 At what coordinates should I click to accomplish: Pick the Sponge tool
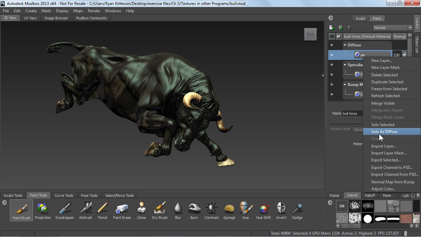[229, 211]
